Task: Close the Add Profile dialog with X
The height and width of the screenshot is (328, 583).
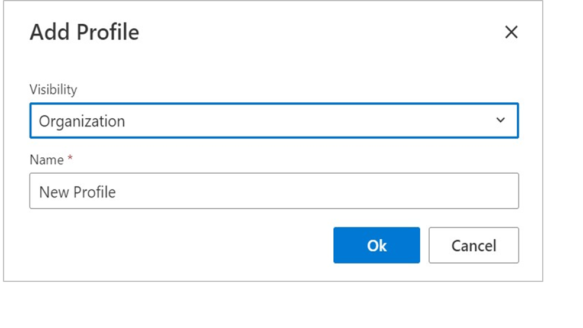Action: pyautogui.click(x=511, y=32)
